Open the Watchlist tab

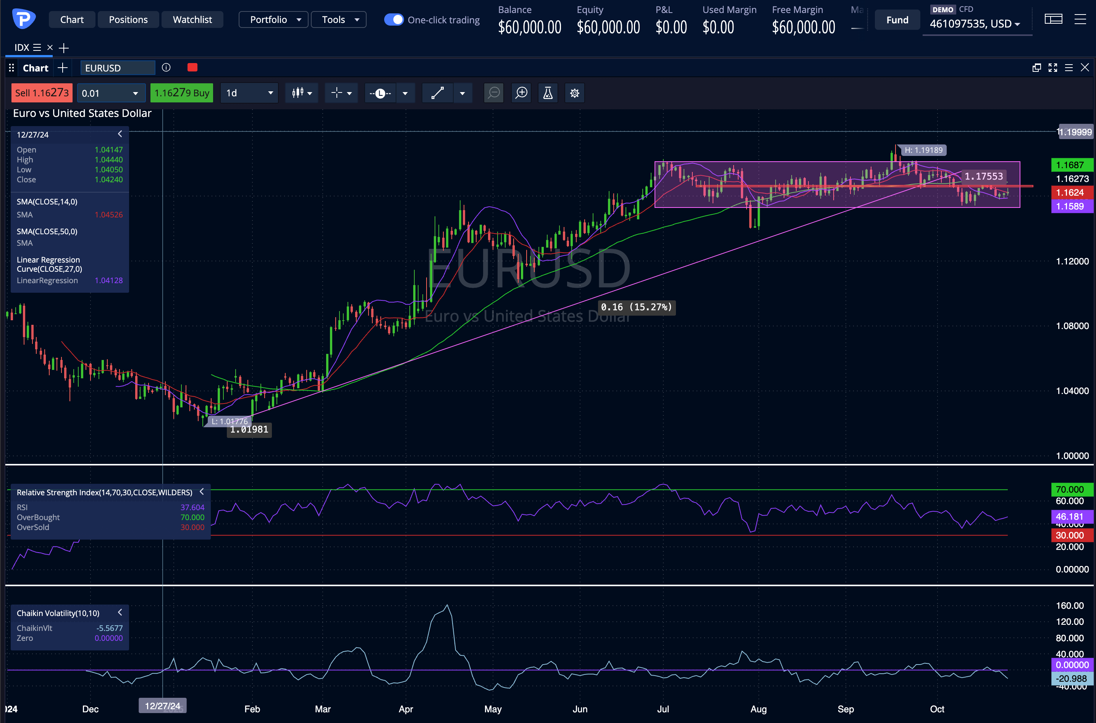coord(192,19)
